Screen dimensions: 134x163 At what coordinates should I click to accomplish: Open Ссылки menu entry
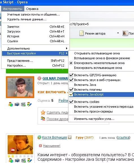35,41
